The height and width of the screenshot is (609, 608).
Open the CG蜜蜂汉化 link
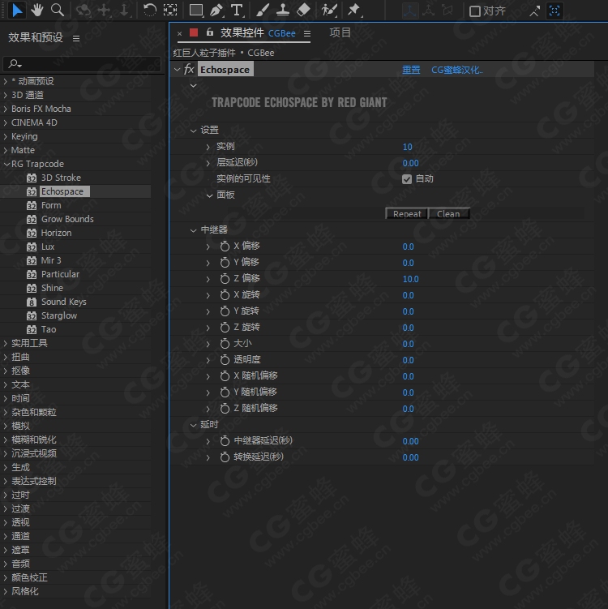457,70
